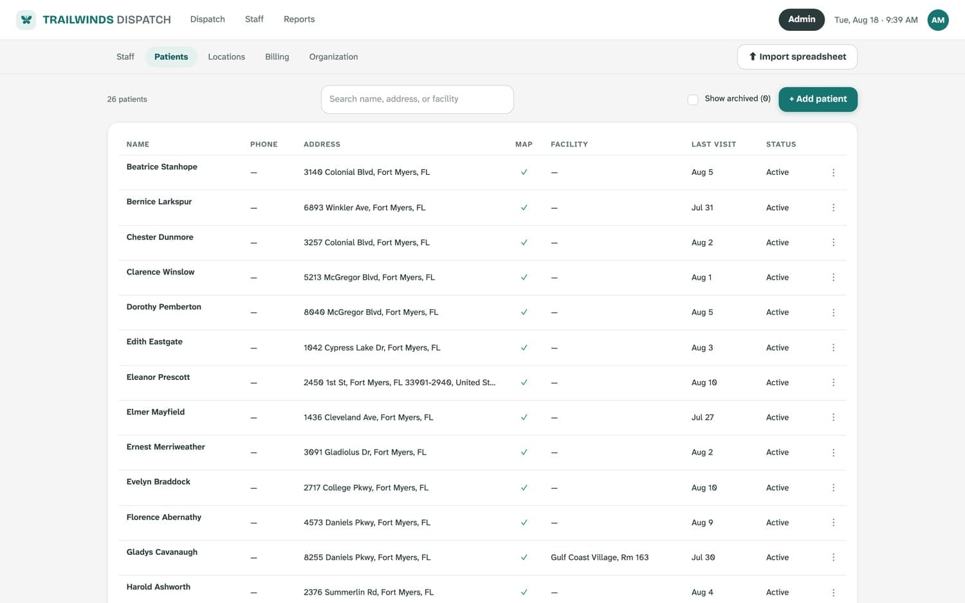The height and width of the screenshot is (603, 965).
Task: Select patient name Ernest Merriweather
Action: 165,447
